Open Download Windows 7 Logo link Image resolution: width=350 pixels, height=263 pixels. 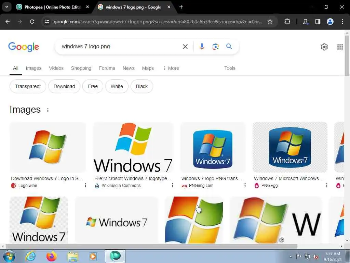tap(47, 178)
